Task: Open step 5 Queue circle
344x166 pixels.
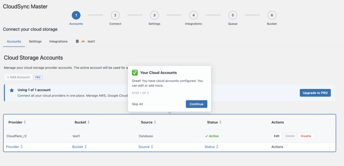Action: 232,15
